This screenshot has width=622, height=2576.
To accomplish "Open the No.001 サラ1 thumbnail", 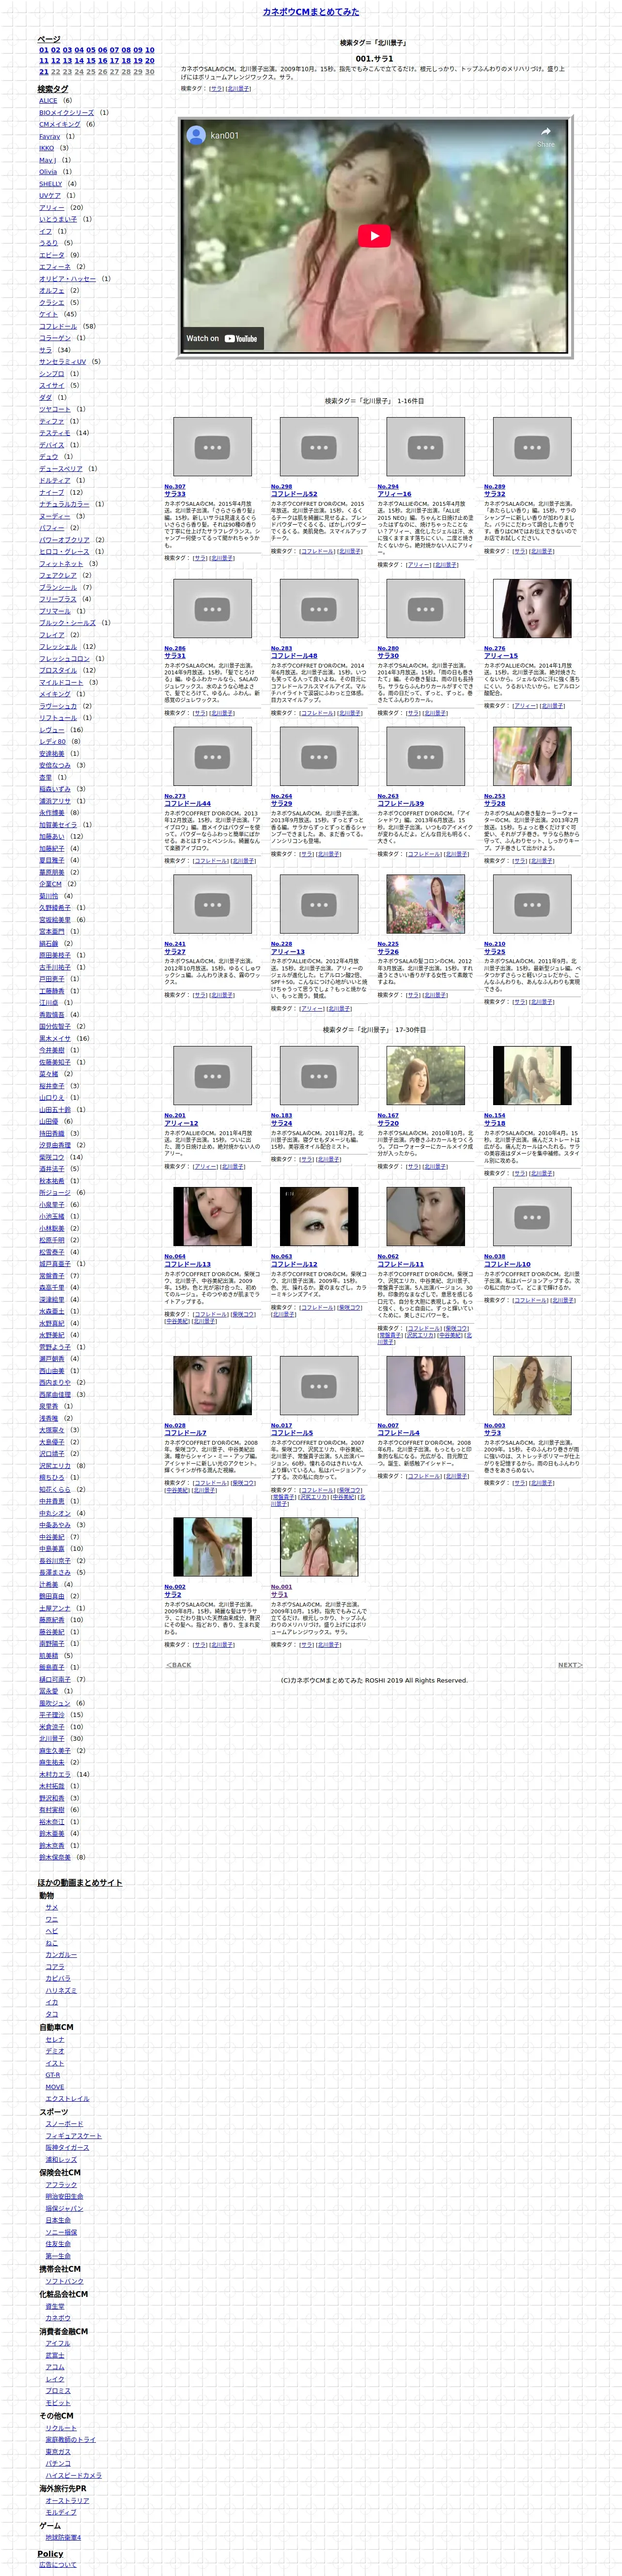I will [x=319, y=1548].
